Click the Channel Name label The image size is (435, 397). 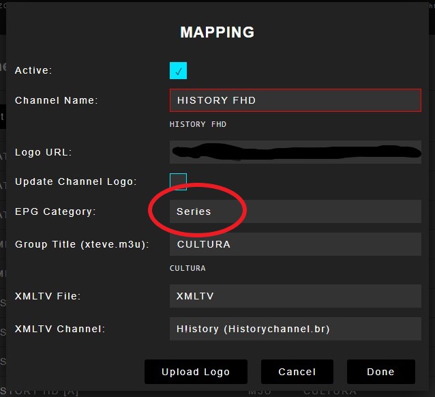coord(57,100)
